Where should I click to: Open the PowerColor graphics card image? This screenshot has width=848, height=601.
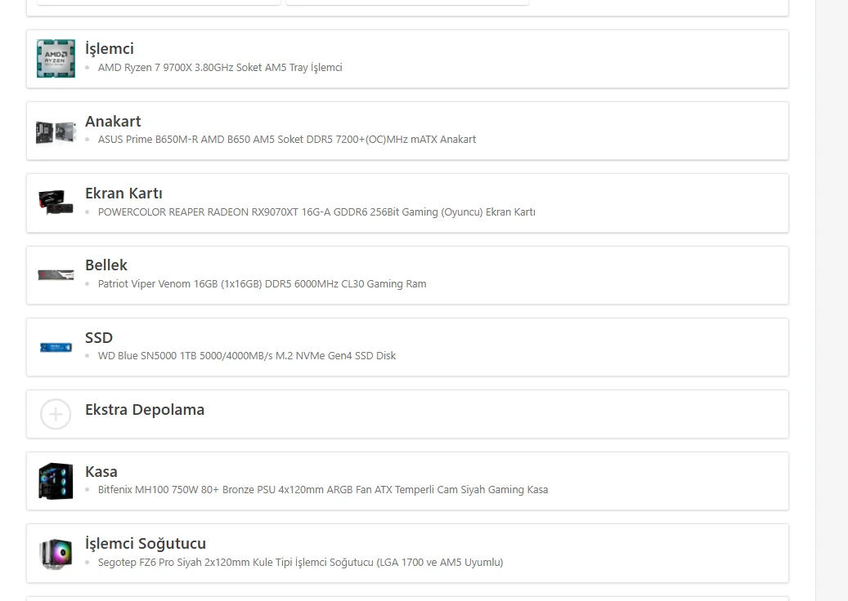click(56, 203)
